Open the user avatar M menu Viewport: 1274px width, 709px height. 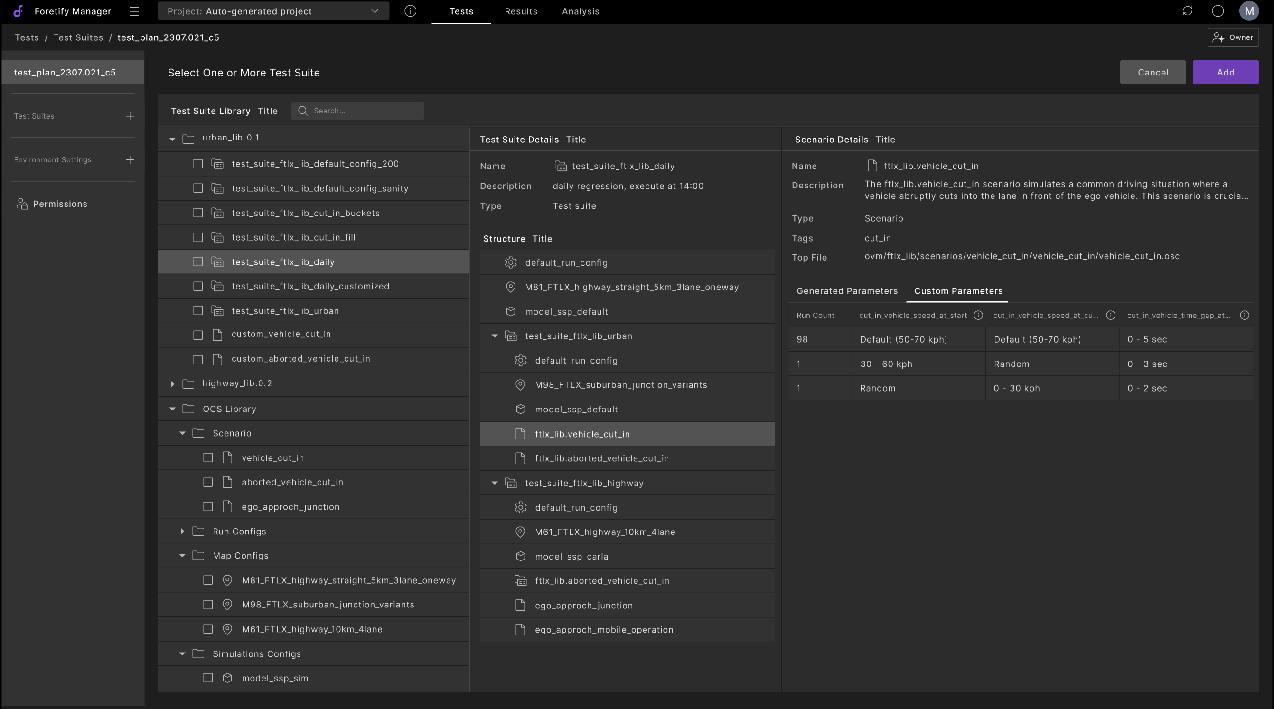coord(1249,11)
